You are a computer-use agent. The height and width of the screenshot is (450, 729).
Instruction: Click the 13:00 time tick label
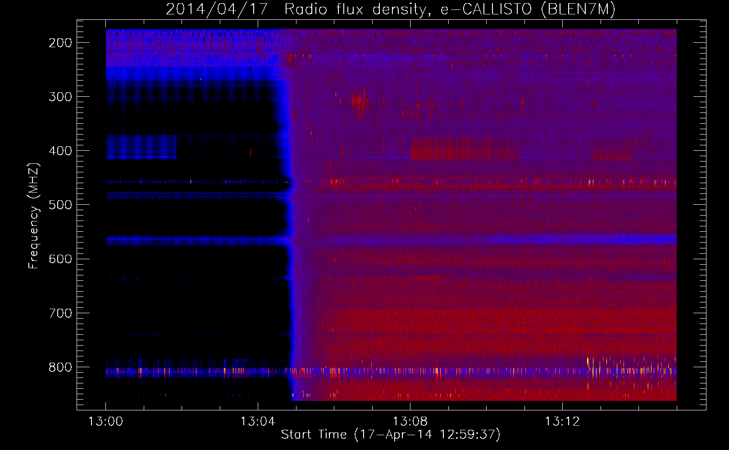(x=105, y=422)
